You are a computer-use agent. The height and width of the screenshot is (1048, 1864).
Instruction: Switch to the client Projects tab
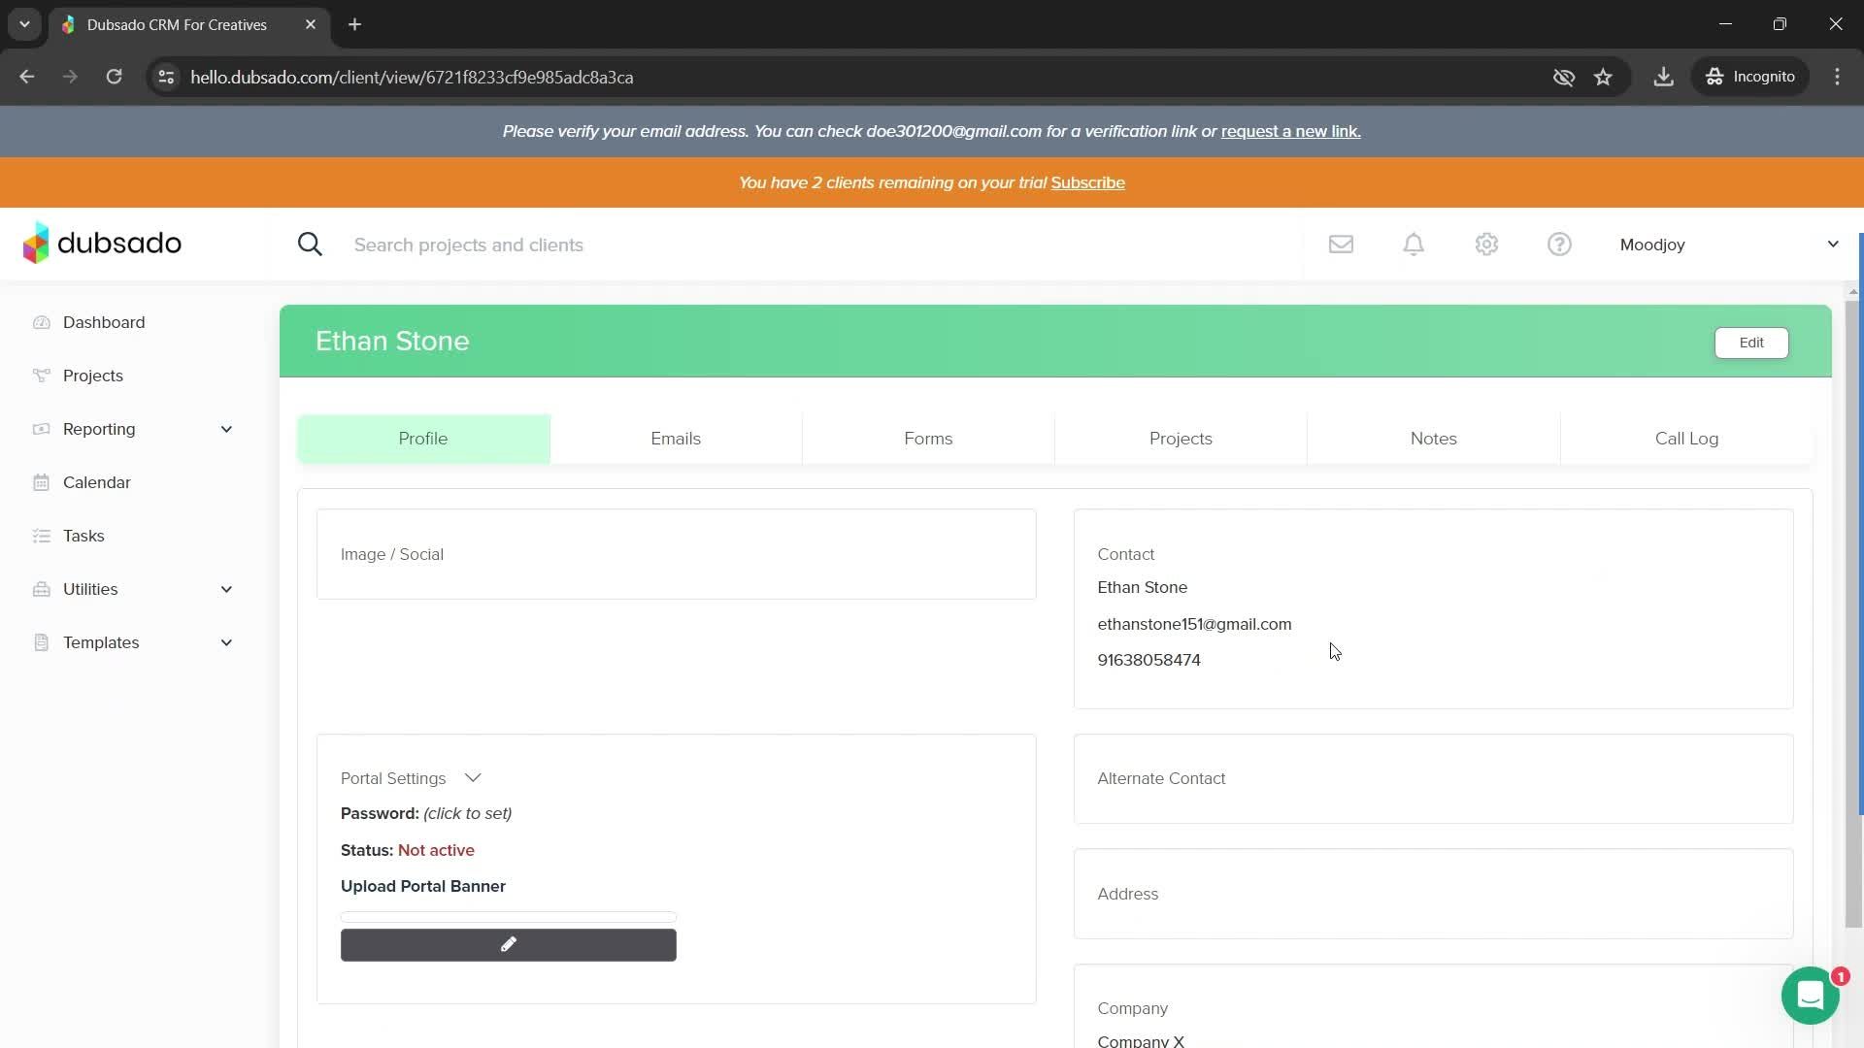click(1181, 439)
